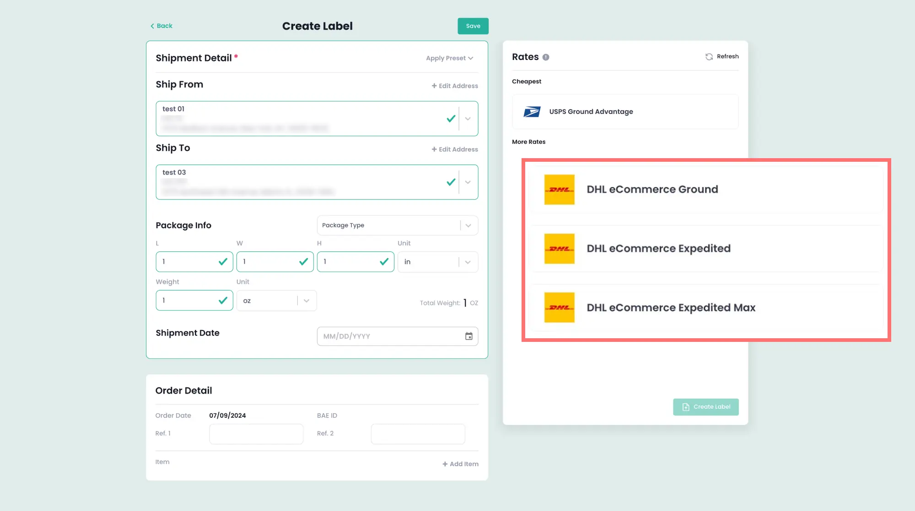Click the Ref. 2 input field
Viewport: 915px width, 511px height.
pos(418,434)
